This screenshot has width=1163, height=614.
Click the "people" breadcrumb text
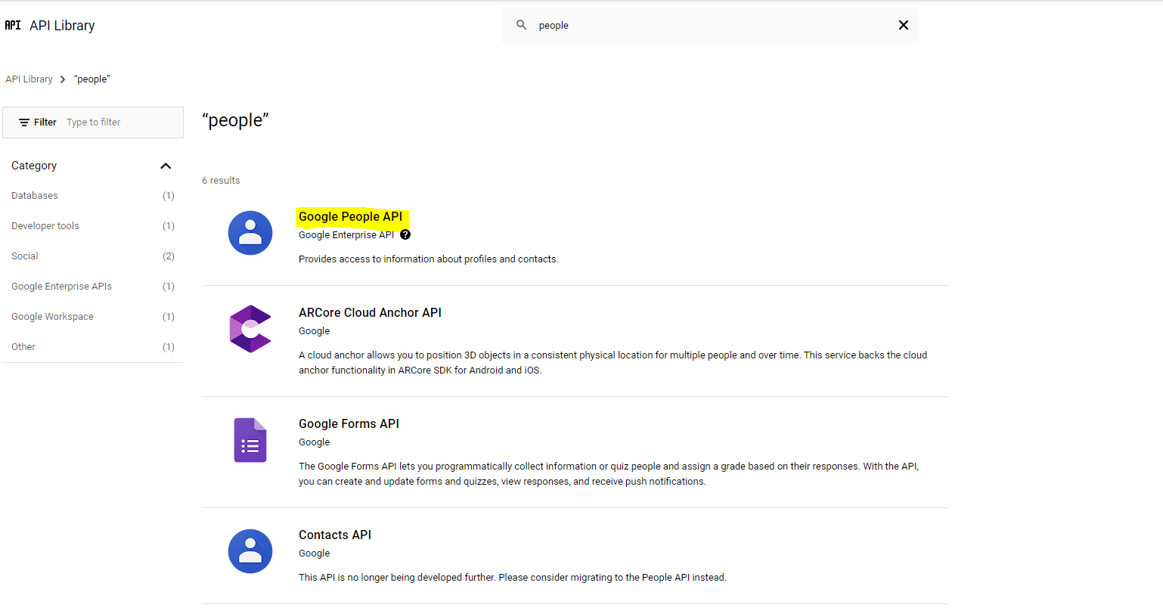point(92,79)
